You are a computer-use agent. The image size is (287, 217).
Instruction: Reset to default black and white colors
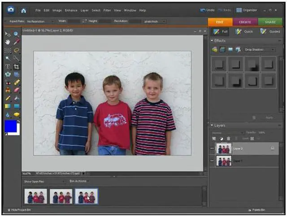[x=6, y=134]
